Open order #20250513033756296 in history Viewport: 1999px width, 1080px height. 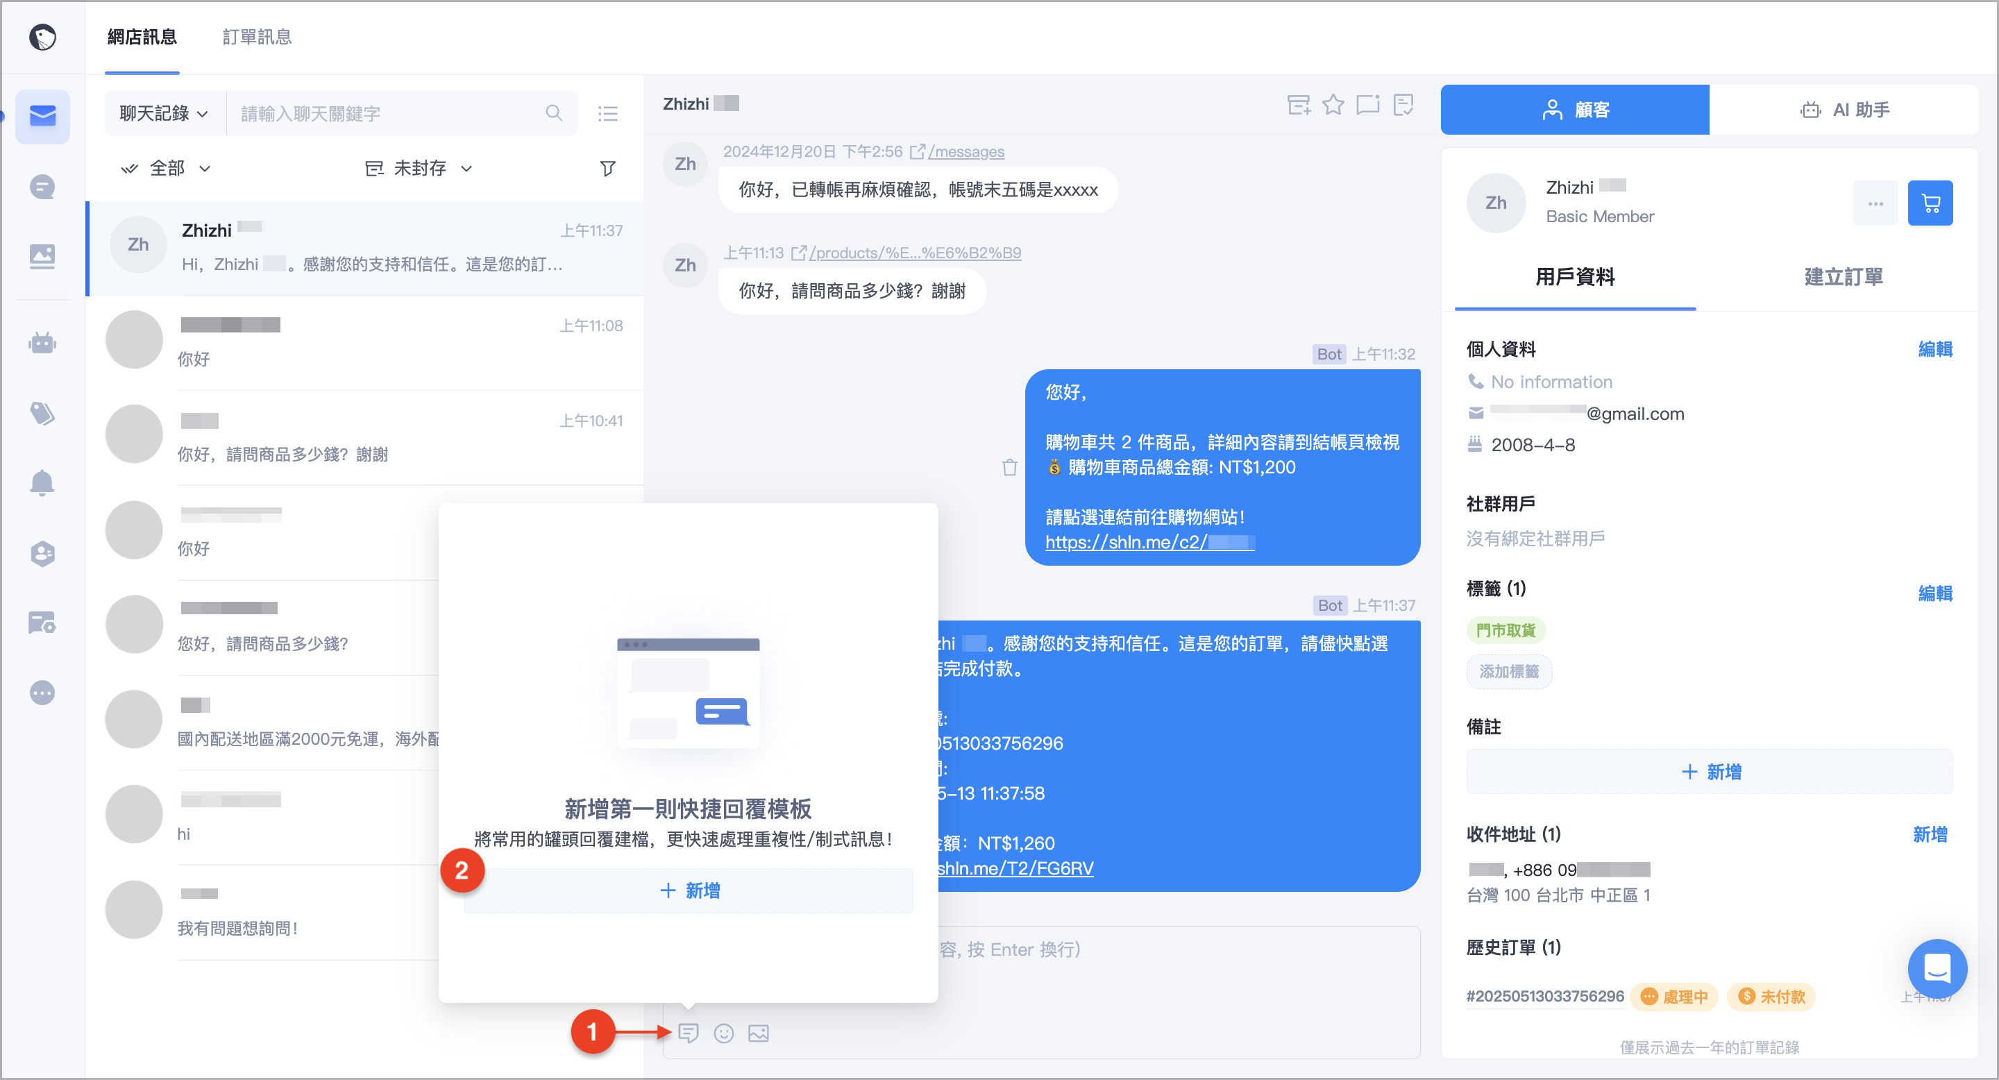coord(1544,996)
